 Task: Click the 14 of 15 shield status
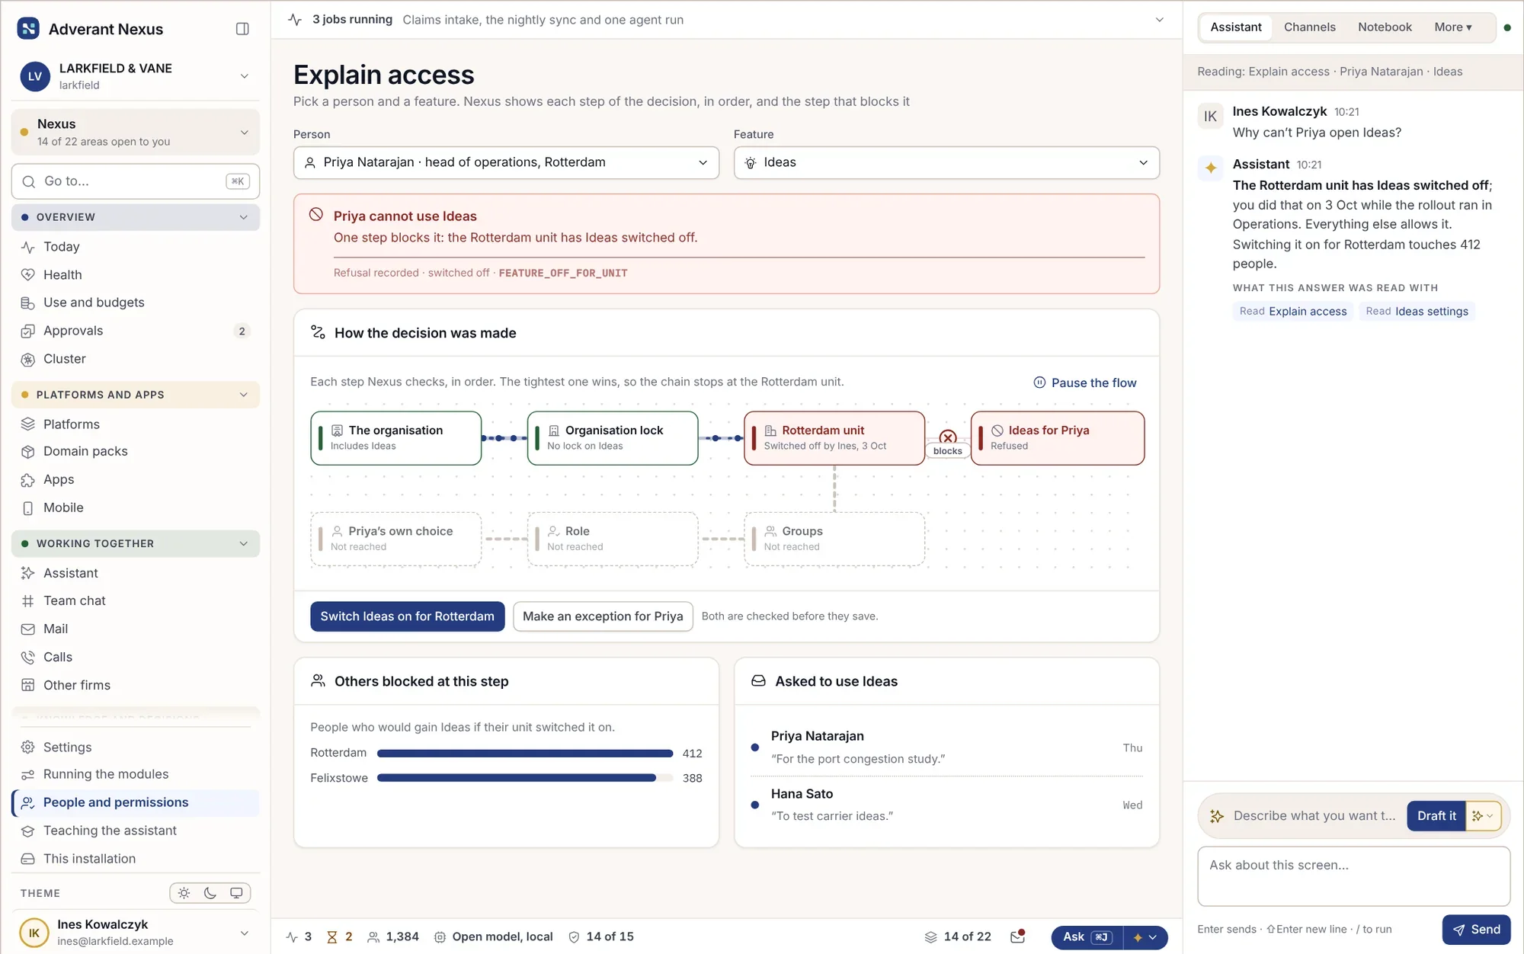click(601, 936)
